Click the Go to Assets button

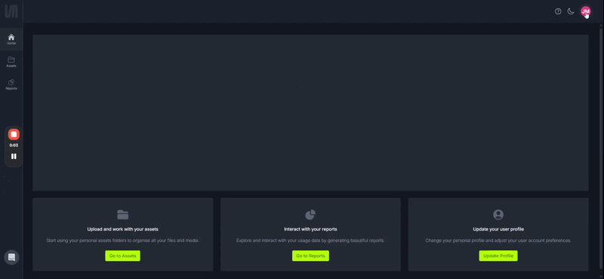coord(122,256)
